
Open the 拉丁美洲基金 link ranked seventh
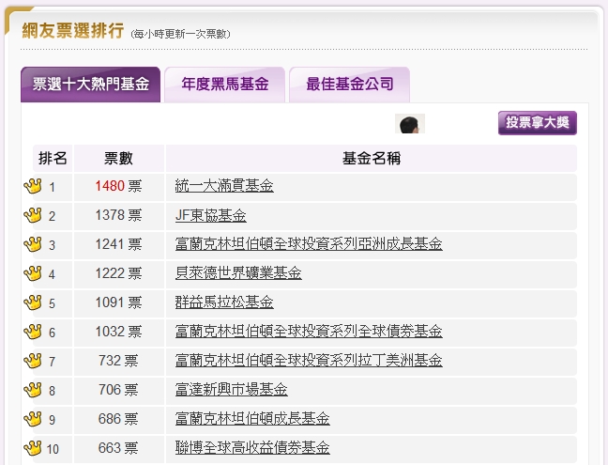pyautogui.click(x=309, y=360)
